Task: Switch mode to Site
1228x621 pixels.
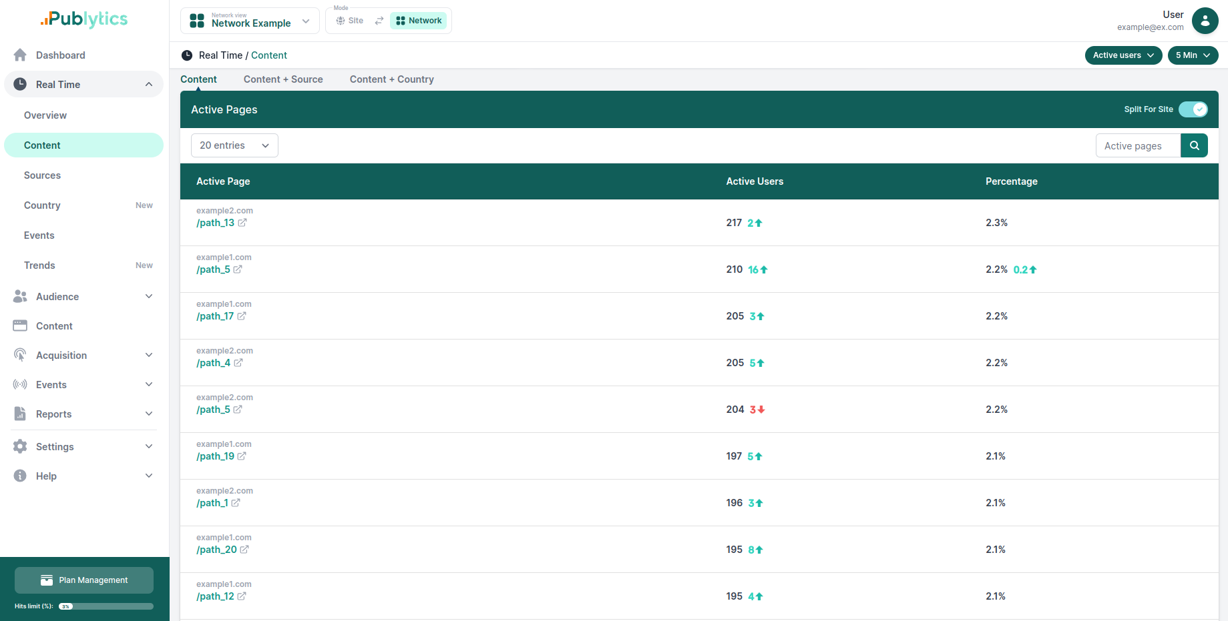Action: pos(350,21)
